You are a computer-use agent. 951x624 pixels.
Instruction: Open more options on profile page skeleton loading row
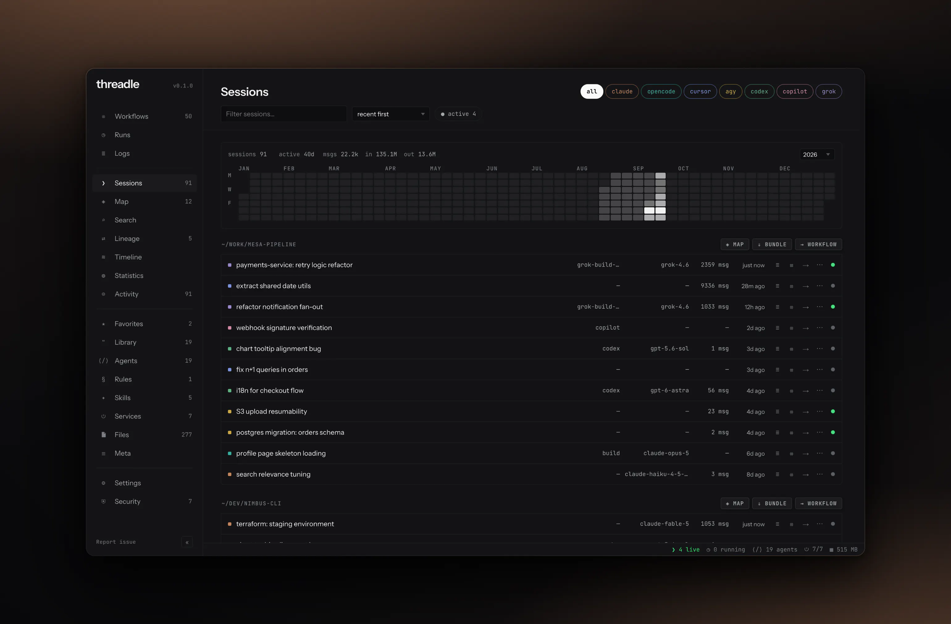(819, 453)
